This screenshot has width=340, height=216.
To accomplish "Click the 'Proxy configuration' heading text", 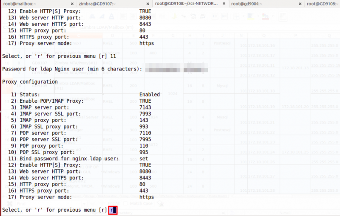I will 30,82.
